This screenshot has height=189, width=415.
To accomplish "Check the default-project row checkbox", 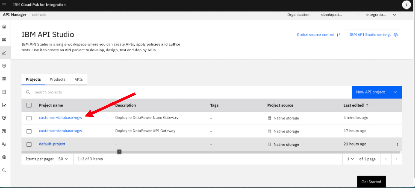I will (x=29, y=144).
